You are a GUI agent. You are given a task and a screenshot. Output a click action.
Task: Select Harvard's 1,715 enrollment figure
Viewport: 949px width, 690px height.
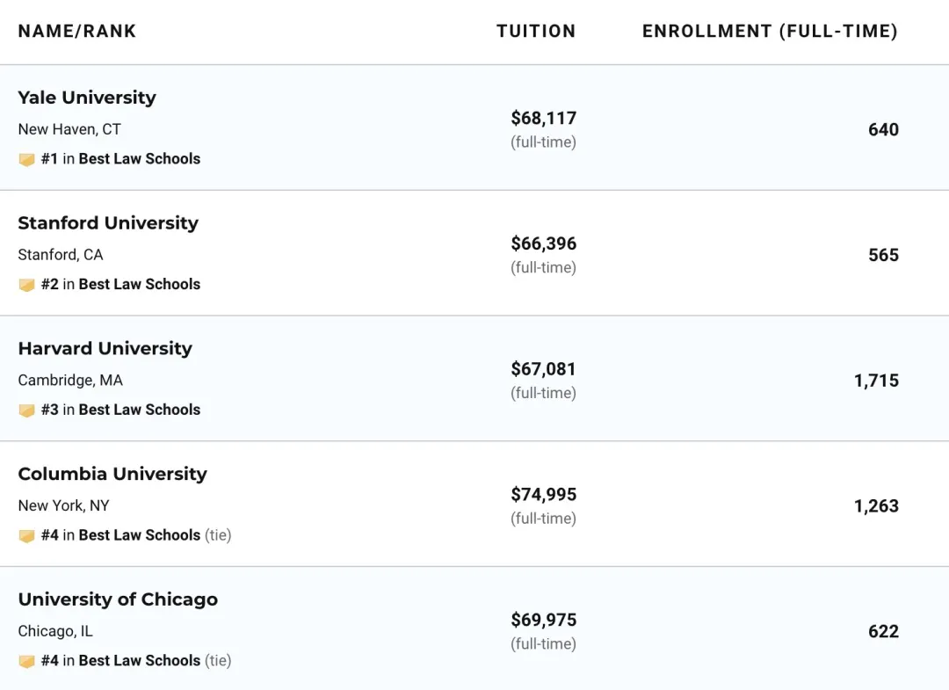click(876, 381)
